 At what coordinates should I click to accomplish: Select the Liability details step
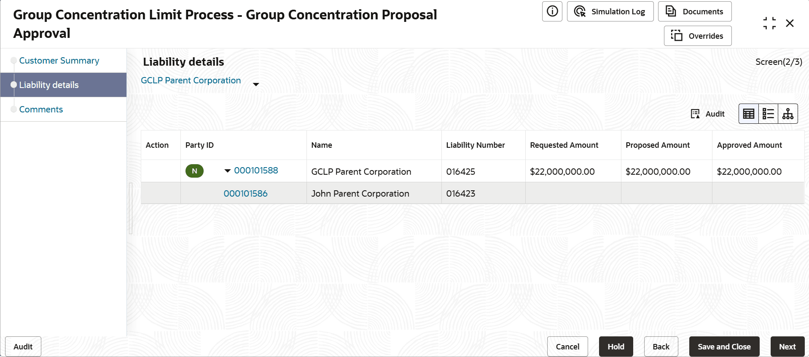point(49,85)
